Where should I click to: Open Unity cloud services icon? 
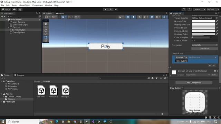click(15, 9)
